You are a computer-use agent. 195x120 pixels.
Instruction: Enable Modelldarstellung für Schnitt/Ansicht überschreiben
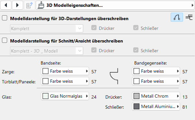click(5, 40)
